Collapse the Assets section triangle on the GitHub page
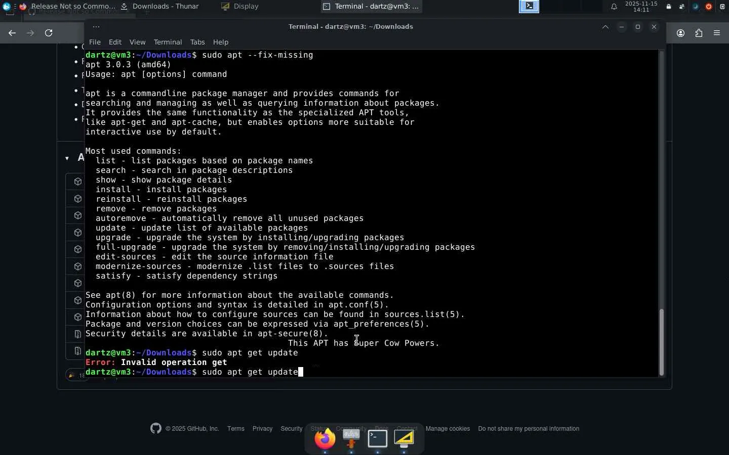The image size is (729, 455). point(67,158)
